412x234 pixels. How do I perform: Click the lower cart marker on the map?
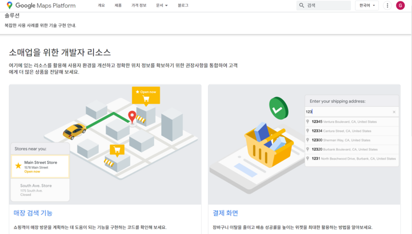point(117,151)
